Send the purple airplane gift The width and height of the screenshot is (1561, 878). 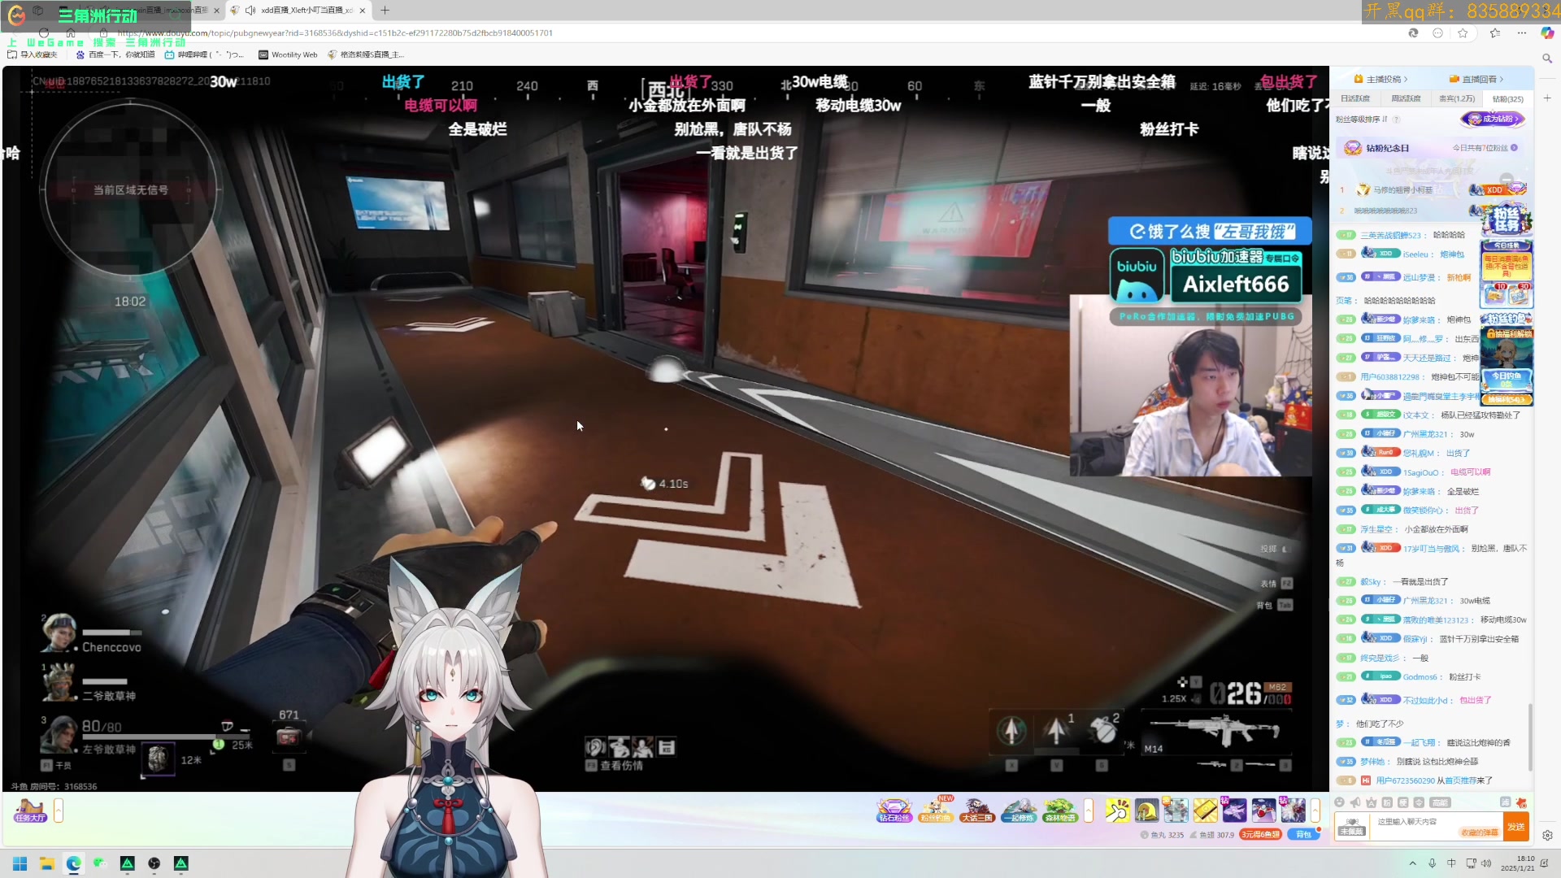coord(1234,810)
